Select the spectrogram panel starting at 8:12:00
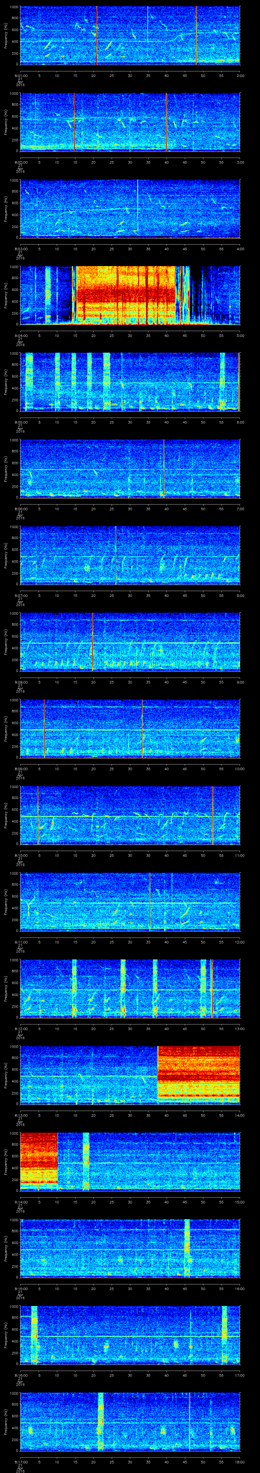 point(130,988)
